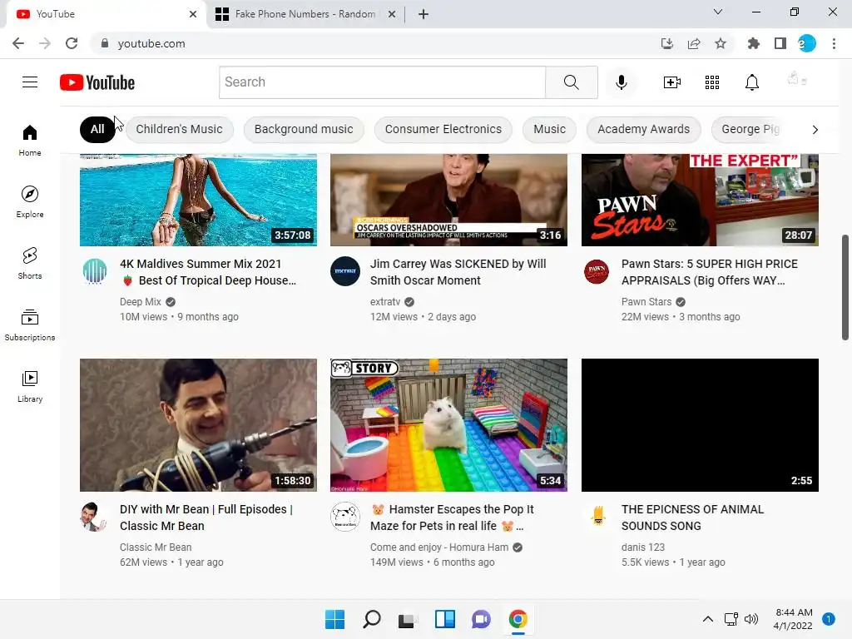Close the YouTube browser tab
This screenshot has width=852, height=639.
click(193, 14)
